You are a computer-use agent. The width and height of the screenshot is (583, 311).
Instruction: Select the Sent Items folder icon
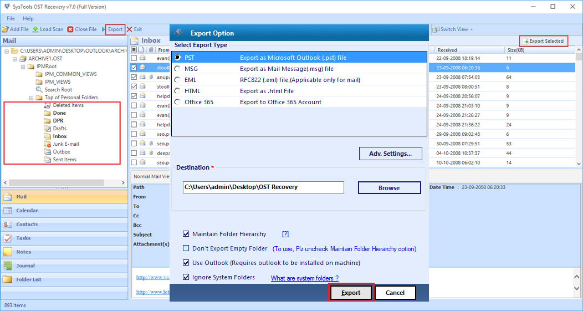47,160
